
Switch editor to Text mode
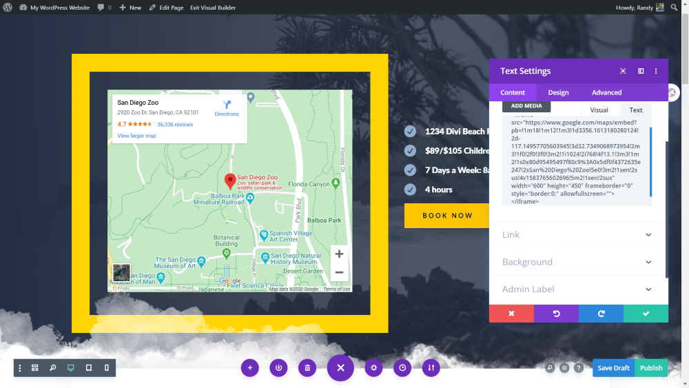(635, 110)
